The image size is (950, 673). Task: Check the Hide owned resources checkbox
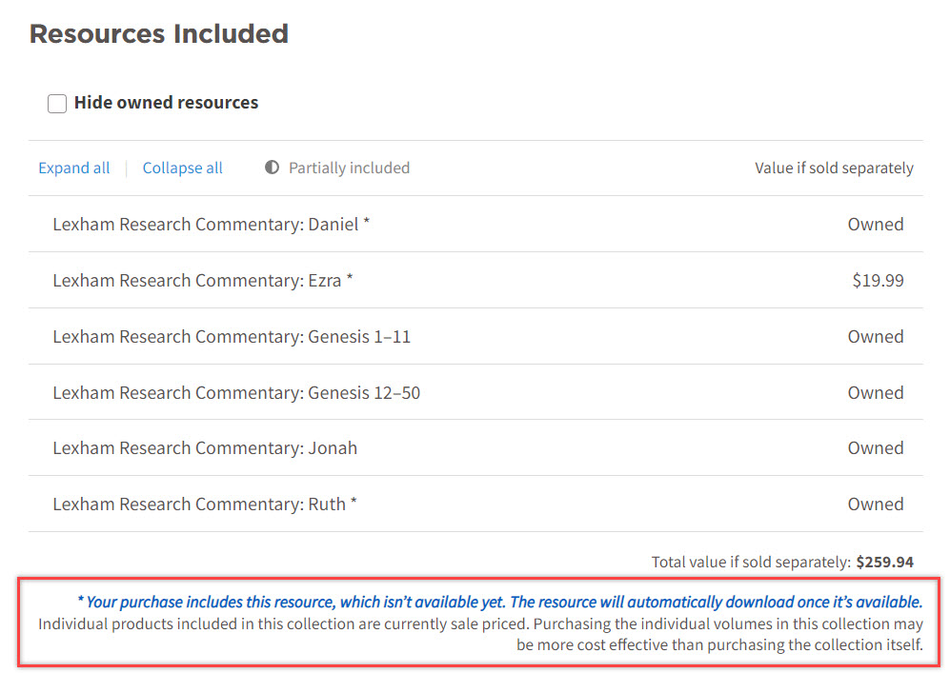(57, 103)
